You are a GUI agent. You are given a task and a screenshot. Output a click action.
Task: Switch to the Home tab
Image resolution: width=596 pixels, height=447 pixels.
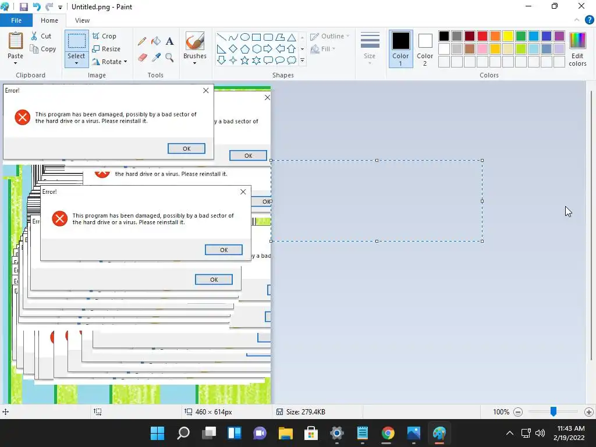point(49,20)
